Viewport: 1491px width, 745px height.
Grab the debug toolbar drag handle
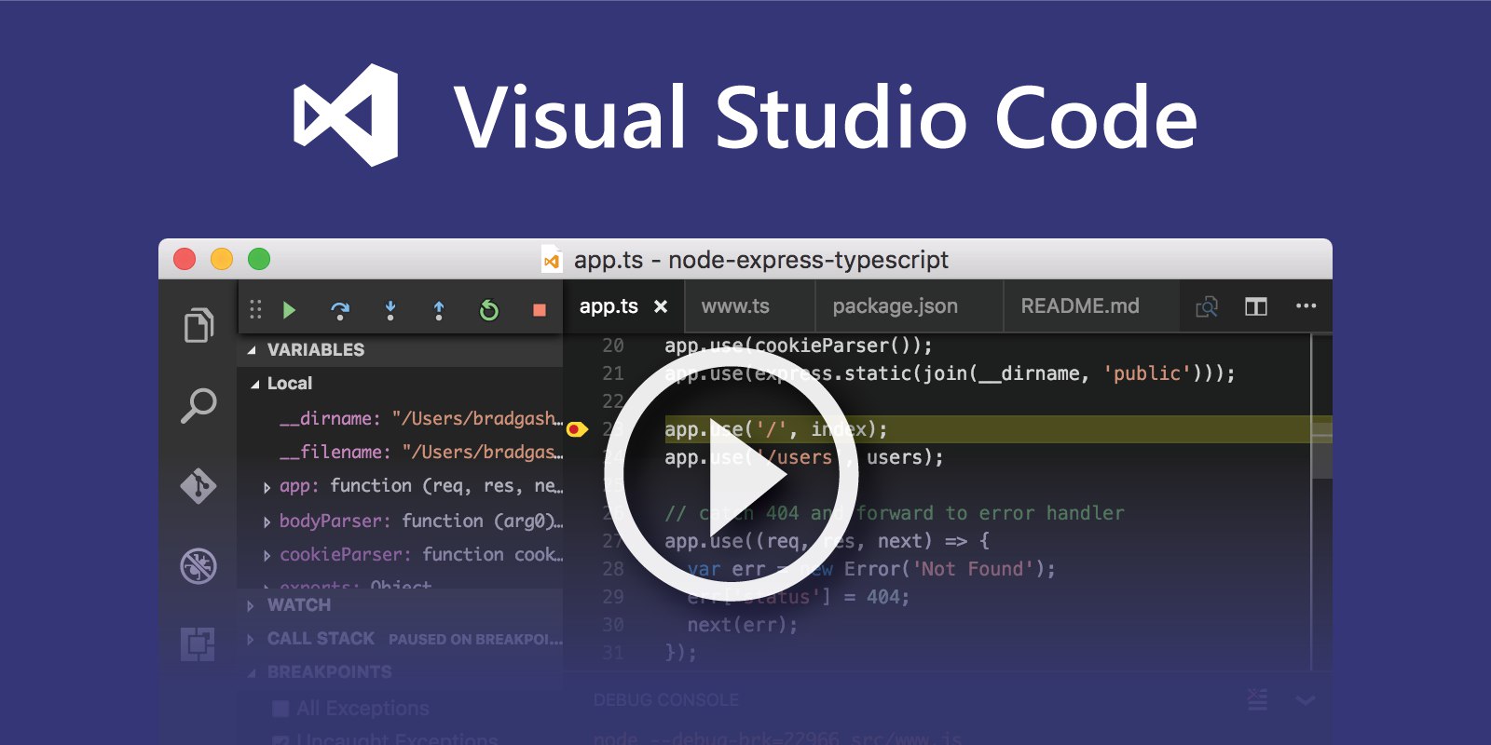click(x=255, y=309)
